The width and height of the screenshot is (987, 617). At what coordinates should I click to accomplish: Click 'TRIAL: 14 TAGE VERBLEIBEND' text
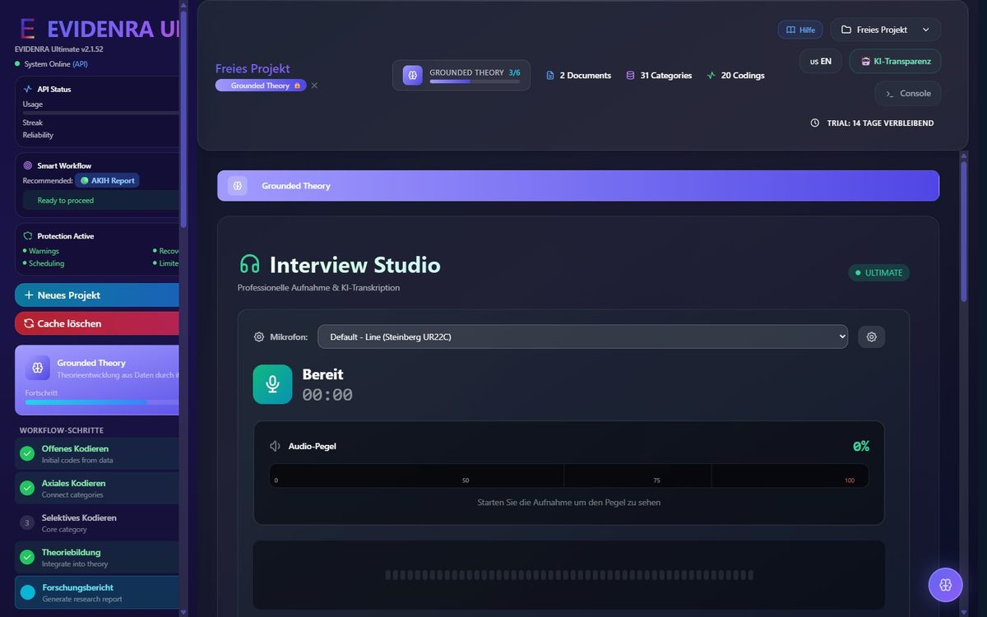click(880, 123)
